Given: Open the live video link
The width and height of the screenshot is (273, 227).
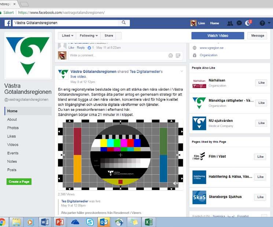Looking at the screenshot, I should pyautogui.click(x=78, y=77).
